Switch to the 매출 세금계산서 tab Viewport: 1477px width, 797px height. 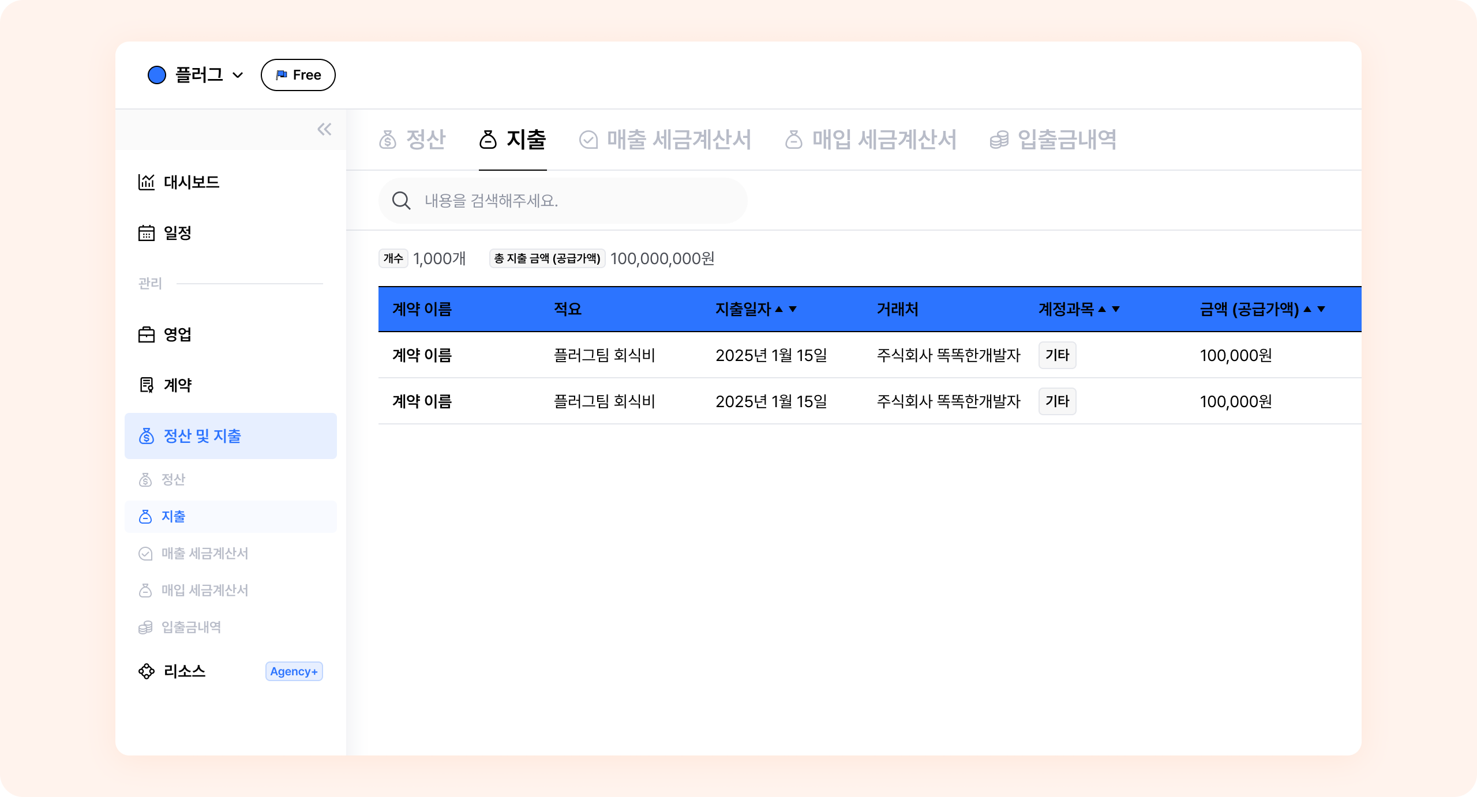point(665,140)
